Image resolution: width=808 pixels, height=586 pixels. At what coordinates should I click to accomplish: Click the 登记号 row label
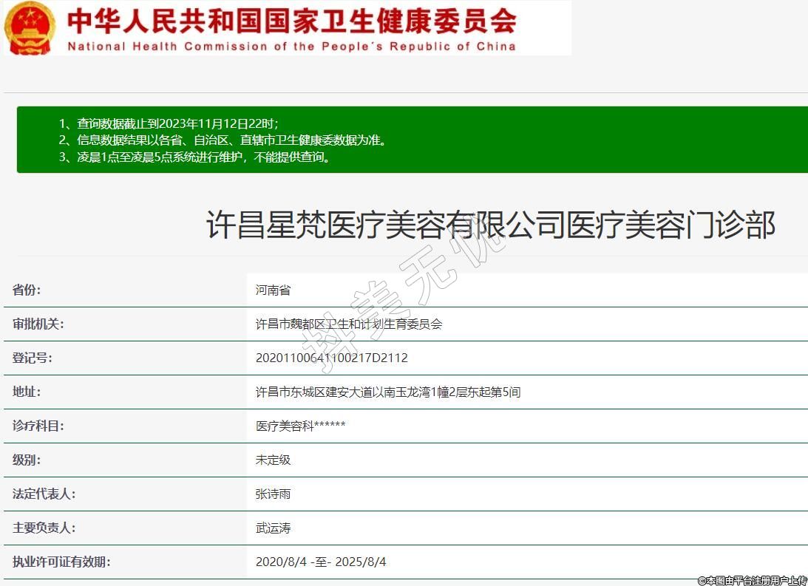tap(32, 358)
